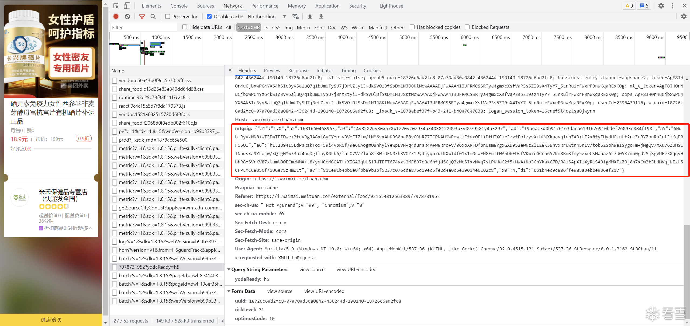Check Hide data URLs option

coord(185,27)
